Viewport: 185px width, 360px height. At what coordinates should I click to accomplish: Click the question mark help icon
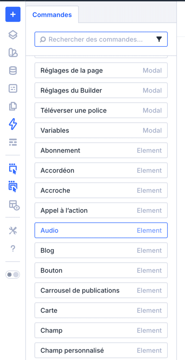[13, 248]
